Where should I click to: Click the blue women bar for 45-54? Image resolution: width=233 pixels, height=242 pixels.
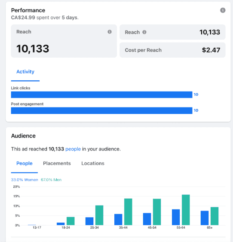pyautogui.click(x=147, y=219)
